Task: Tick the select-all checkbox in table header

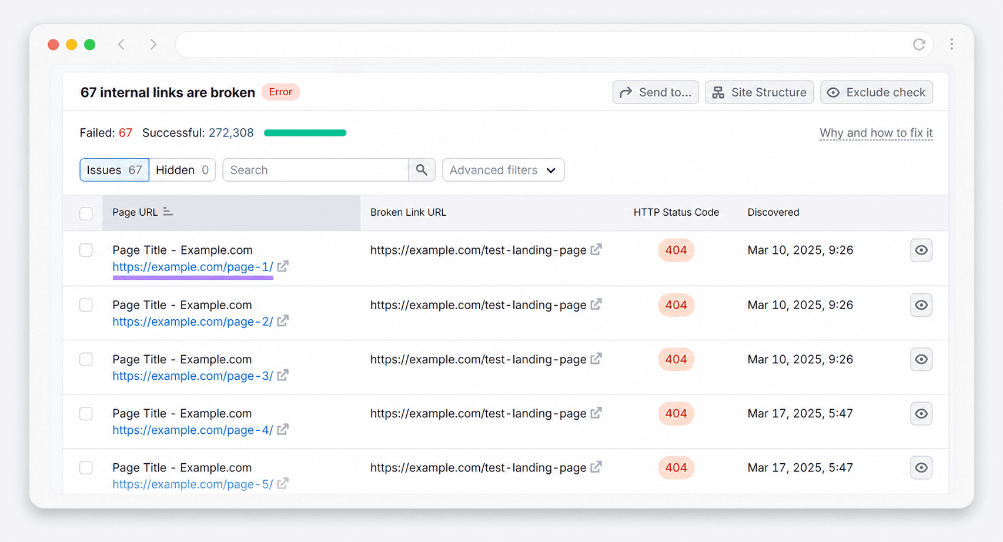Action: pos(86,213)
